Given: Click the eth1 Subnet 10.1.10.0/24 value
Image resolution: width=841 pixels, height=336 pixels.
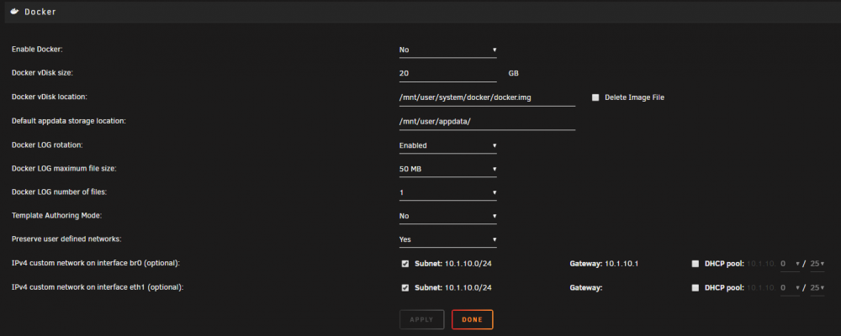Looking at the screenshot, I should click(x=468, y=288).
